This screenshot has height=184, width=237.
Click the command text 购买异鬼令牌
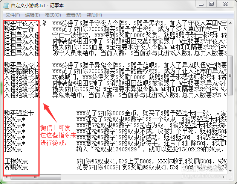pyautogui.click(x=22, y=65)
